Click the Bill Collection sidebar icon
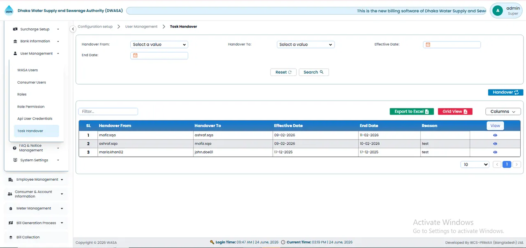The width and height of the screenshot is (526, 248). pos(11,237)
